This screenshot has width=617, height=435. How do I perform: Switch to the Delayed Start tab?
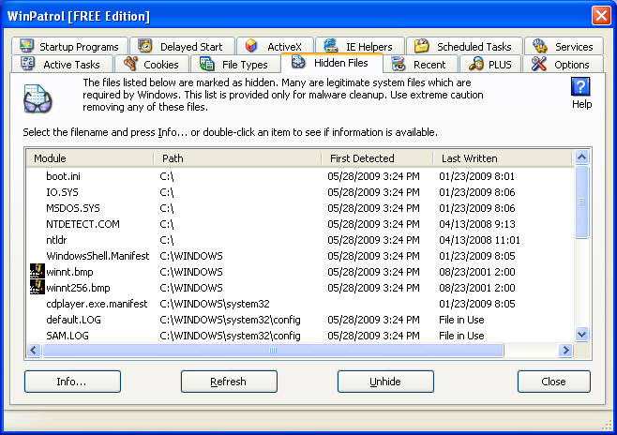pyautogui.click(x=181, y=46)
